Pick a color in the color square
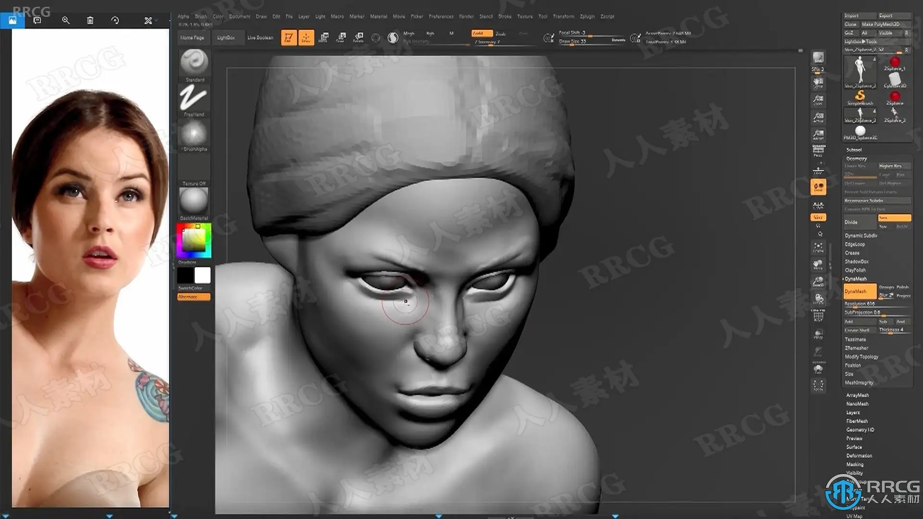This screenshot has height=519, width=923. [x=194, y=239]
